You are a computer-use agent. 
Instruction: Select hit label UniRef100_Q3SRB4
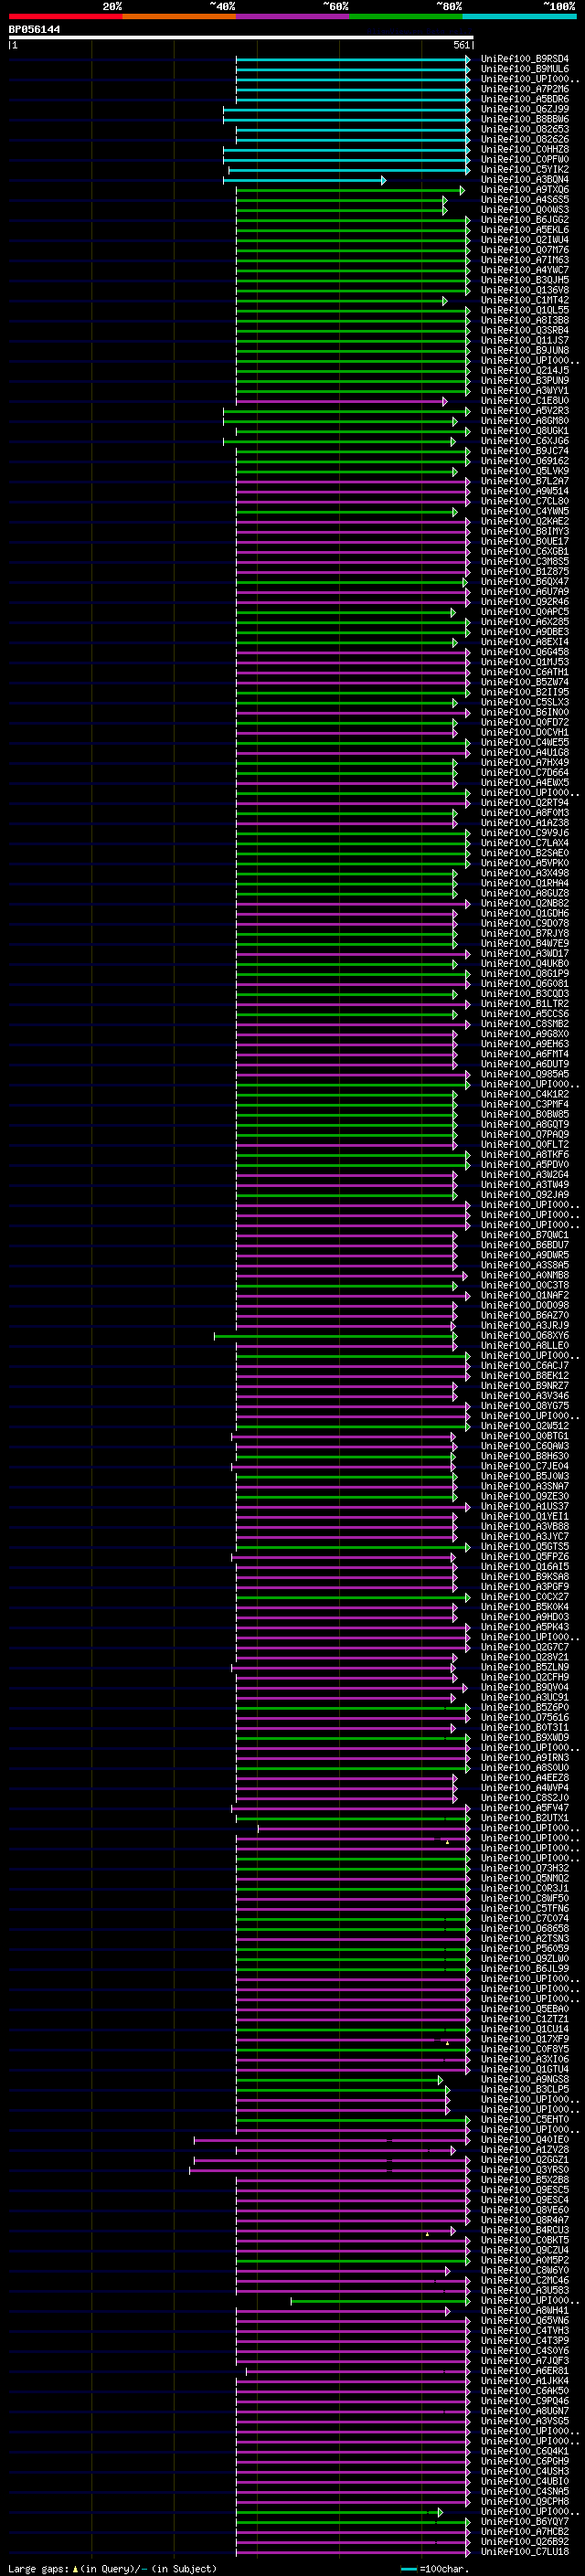525,330
